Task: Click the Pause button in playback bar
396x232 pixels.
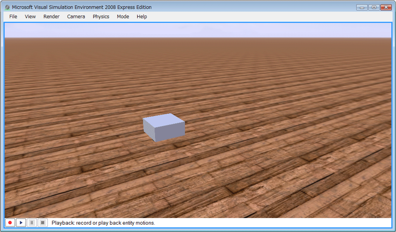Action: 32,223
